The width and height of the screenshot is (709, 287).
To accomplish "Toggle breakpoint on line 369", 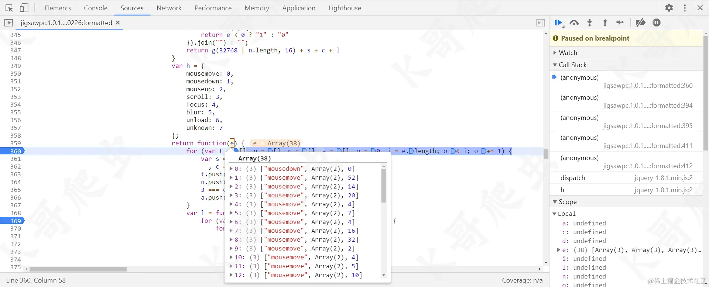I will point(12,221).
